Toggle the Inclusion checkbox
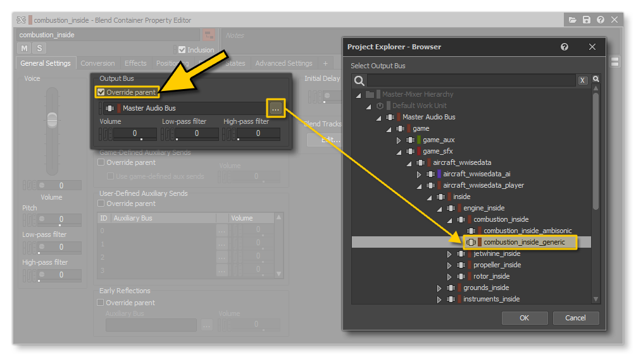Viewport: 636px width, 357px height. [x=182, y=50]
